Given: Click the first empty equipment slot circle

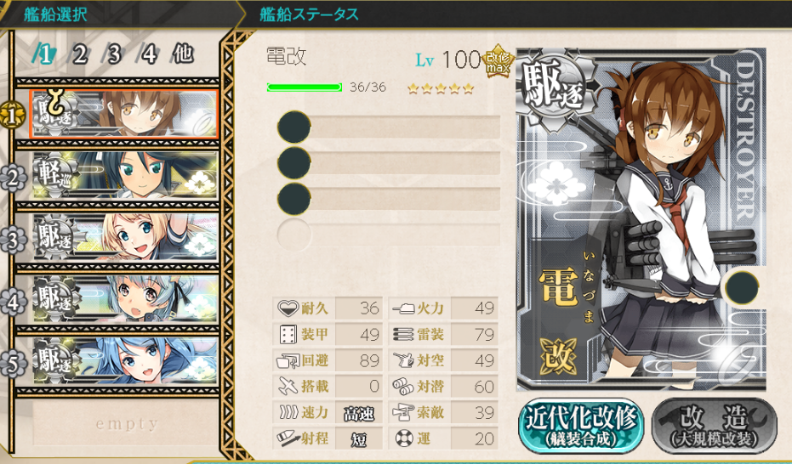Looking at the screenshot, I should (294, 127).
